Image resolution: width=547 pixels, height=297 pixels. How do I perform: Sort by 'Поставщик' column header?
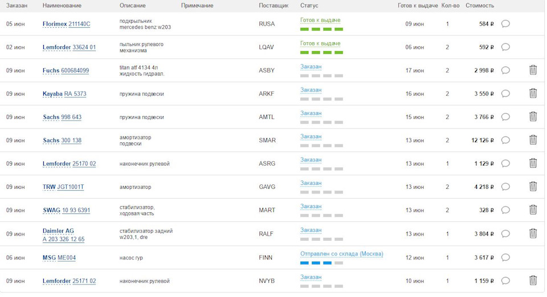(x=273, y=6)
